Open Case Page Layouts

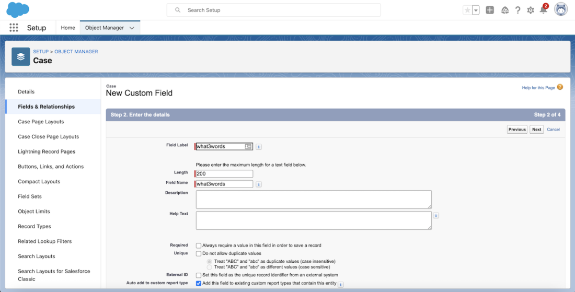(x=41, y=122)
